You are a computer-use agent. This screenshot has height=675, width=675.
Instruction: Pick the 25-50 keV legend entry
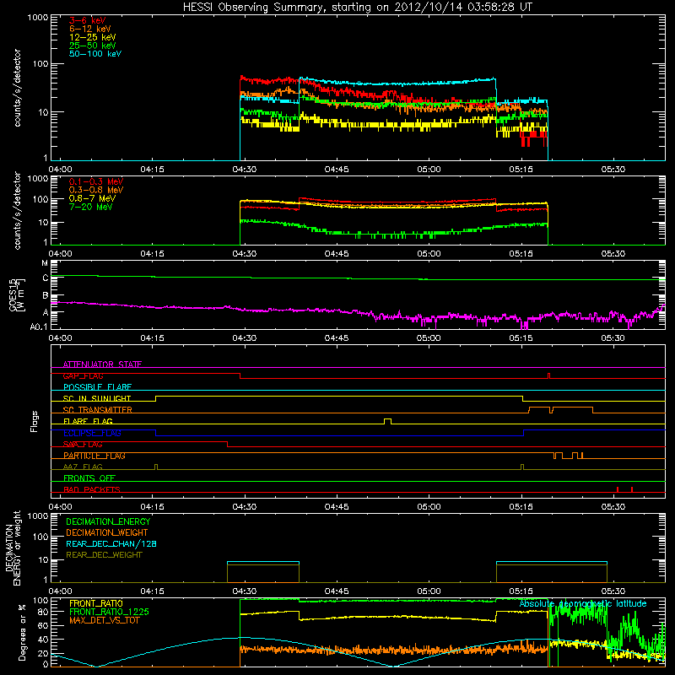pyautogui.click(x=92, y=46)
